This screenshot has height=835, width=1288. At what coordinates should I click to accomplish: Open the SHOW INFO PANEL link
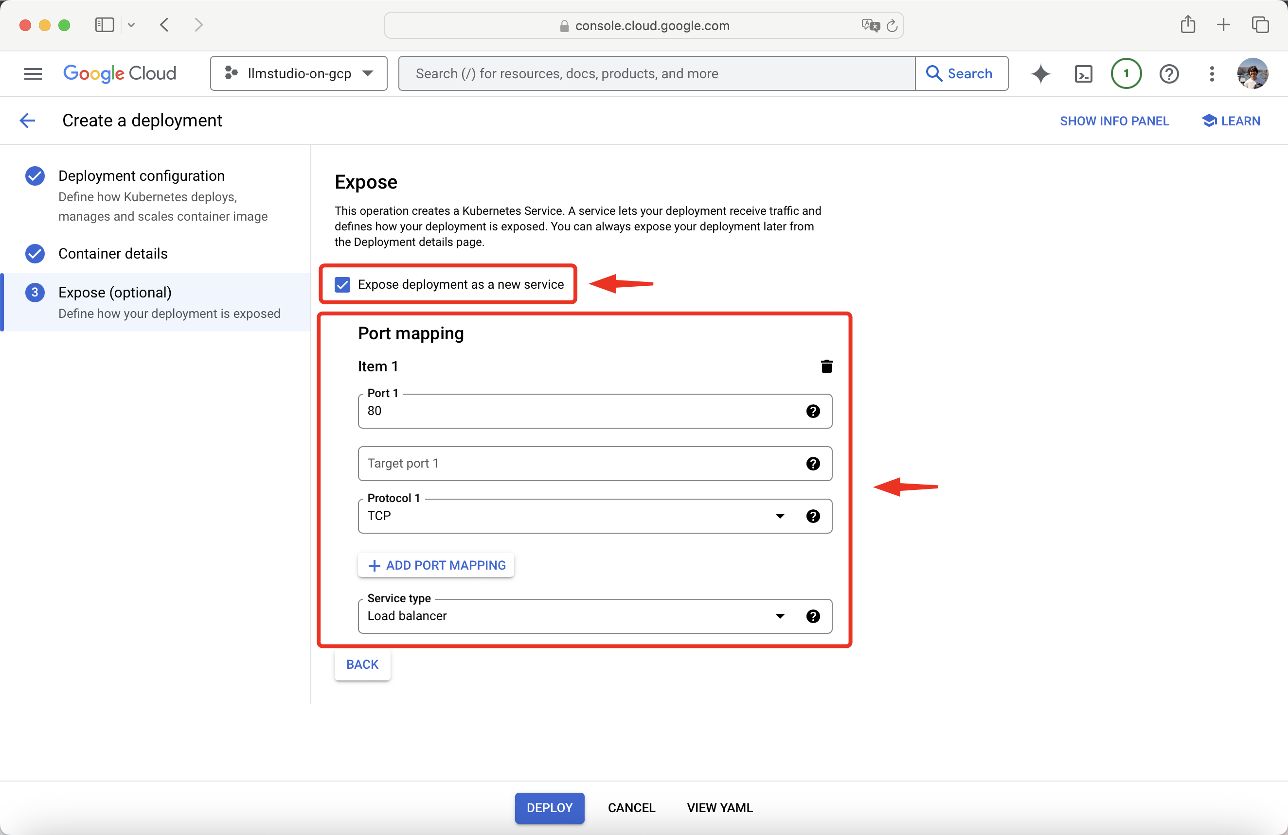pos(1114,121)
